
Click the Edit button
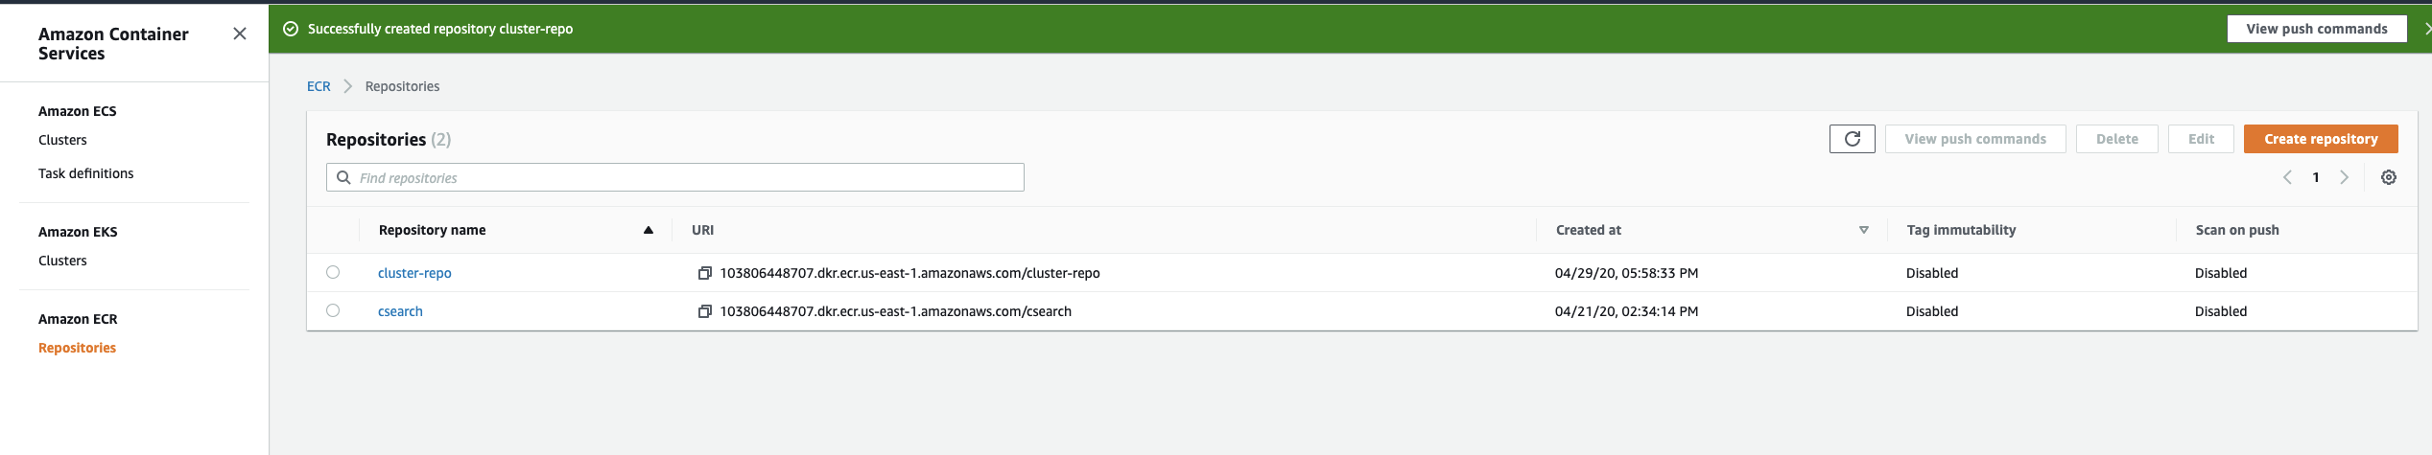click(2201, 139)
